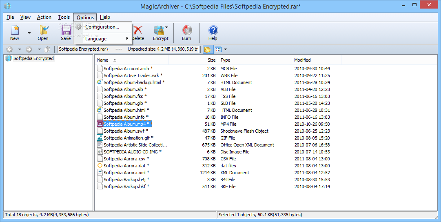Open the view mode dropdown arrow
This screenshot has height=222, width=441.
225,49
